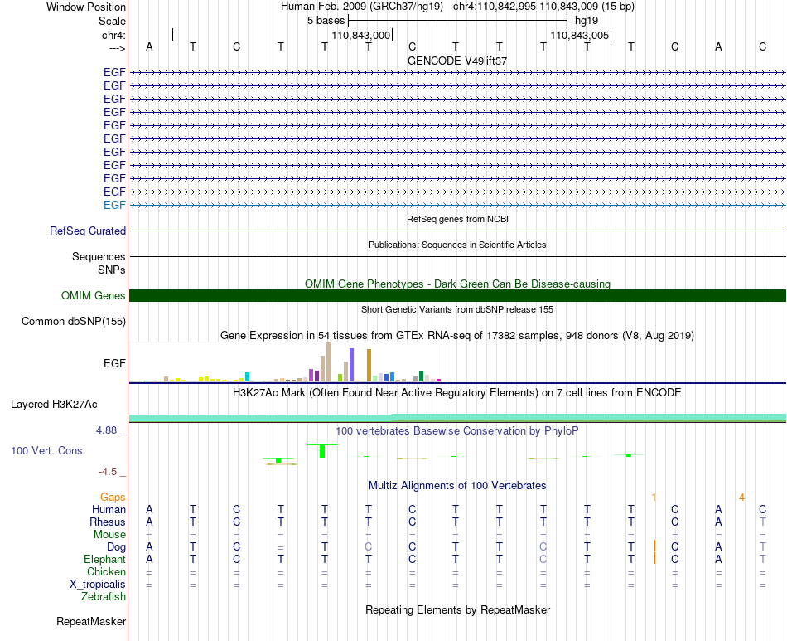Open 100 vertebrates Basewise Conservation title
787x641 pixels.
pyautogui.click(x=457, y=431)
